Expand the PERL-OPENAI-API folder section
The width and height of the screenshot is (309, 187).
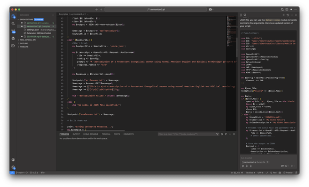tap(28, 40)
